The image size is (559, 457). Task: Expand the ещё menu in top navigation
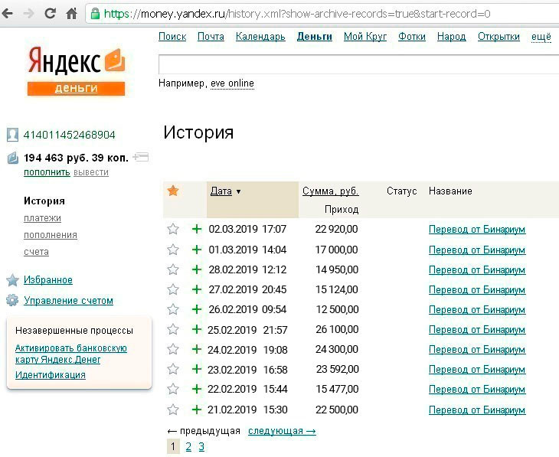pos(541,37)
